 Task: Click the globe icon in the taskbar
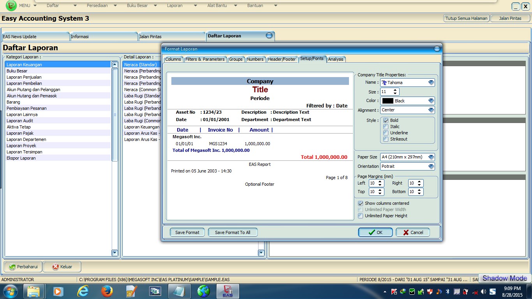click(204, 291)
